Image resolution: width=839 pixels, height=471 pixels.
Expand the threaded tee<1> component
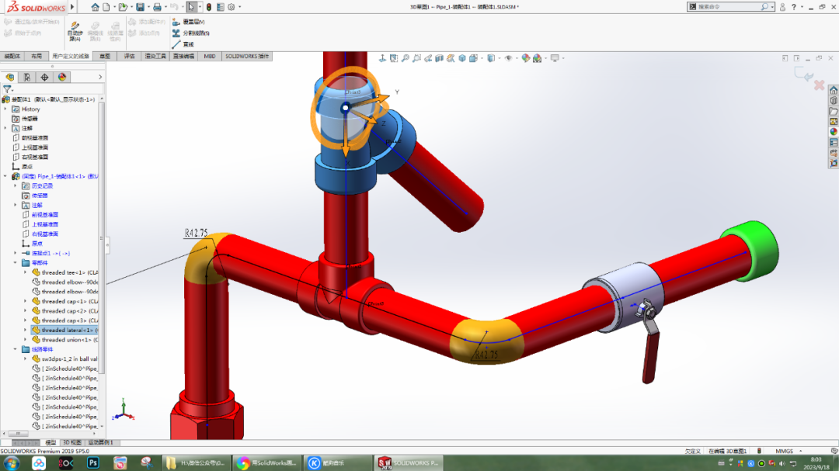[25, 272]
